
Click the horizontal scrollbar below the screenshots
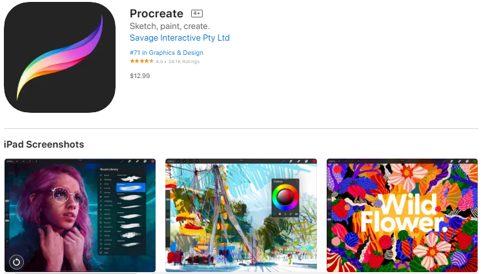pos(75,273)
